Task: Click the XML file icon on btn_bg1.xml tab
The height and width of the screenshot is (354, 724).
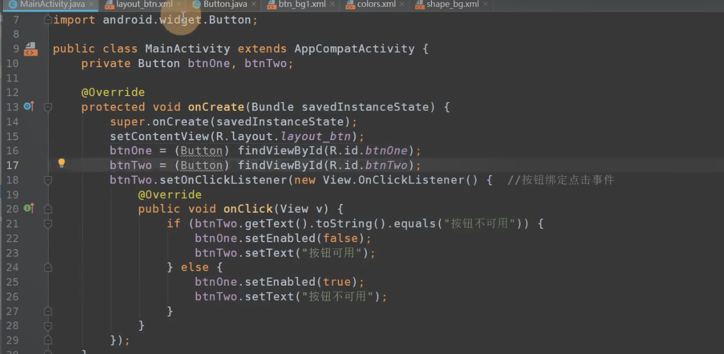Action: (x=272, y=5)
